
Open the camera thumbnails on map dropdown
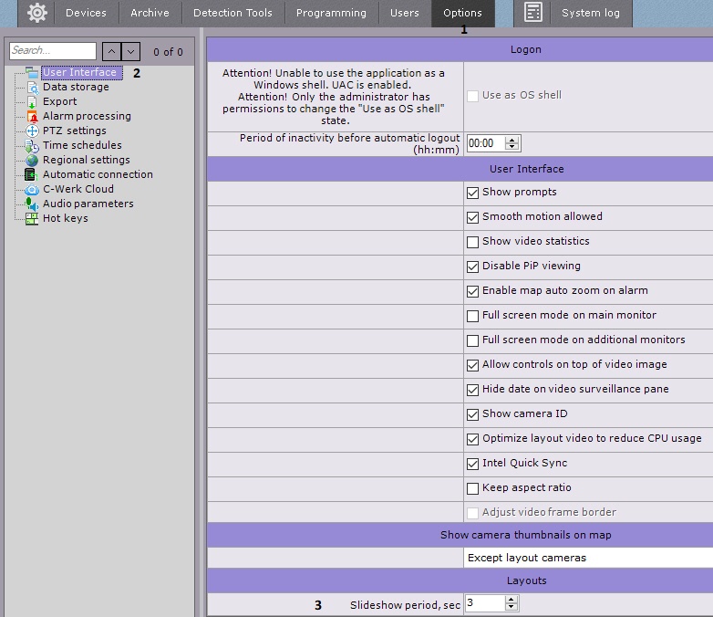[x=588, y=558]
